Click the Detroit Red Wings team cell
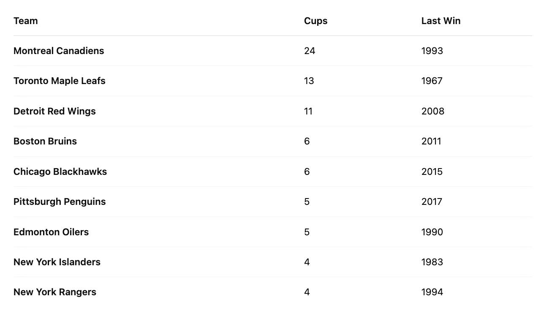This screenshot has width=541, height=332. 54,111
